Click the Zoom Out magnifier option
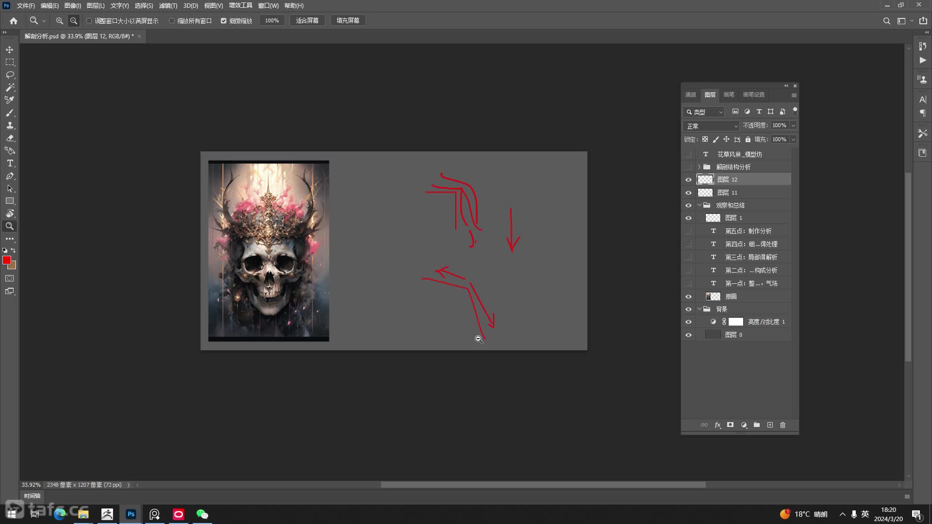Screen dimensions: 932x524 [74, 21]
